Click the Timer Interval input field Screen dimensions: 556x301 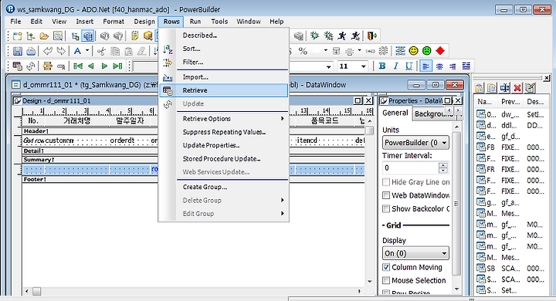click(411, 168)
